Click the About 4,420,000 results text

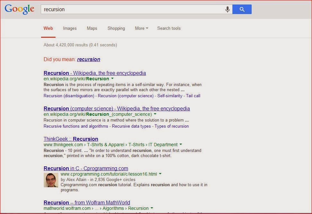coord(80,45)
